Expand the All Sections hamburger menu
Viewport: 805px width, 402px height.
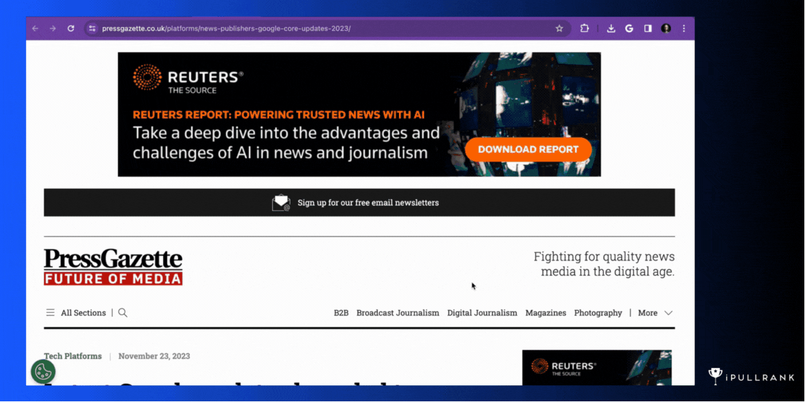click(x=50, y=313)
